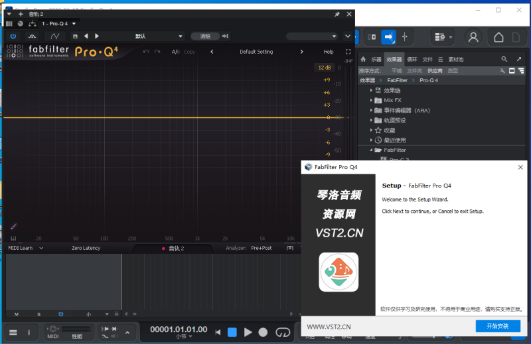Change the Zero Latency processing mode
Screen dimensions: 531x344
point(86,249)
